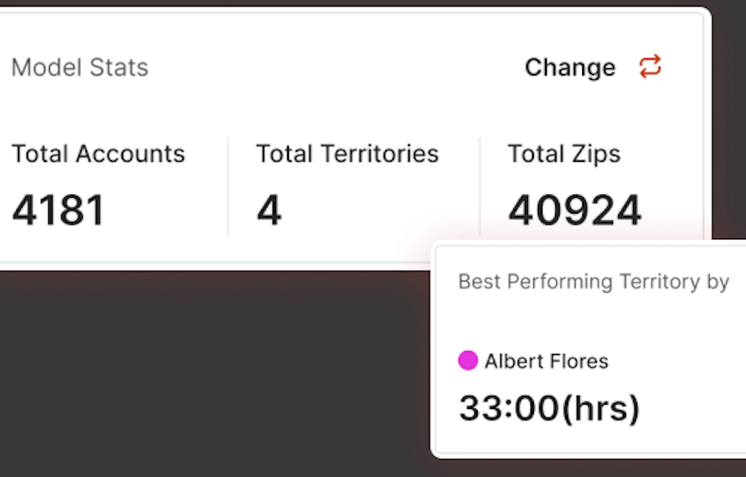Image resolution: width=746 pixels, height=477 pixels.
Task: Open the Albert Flores territory name
Action: (x=546, y=361)
